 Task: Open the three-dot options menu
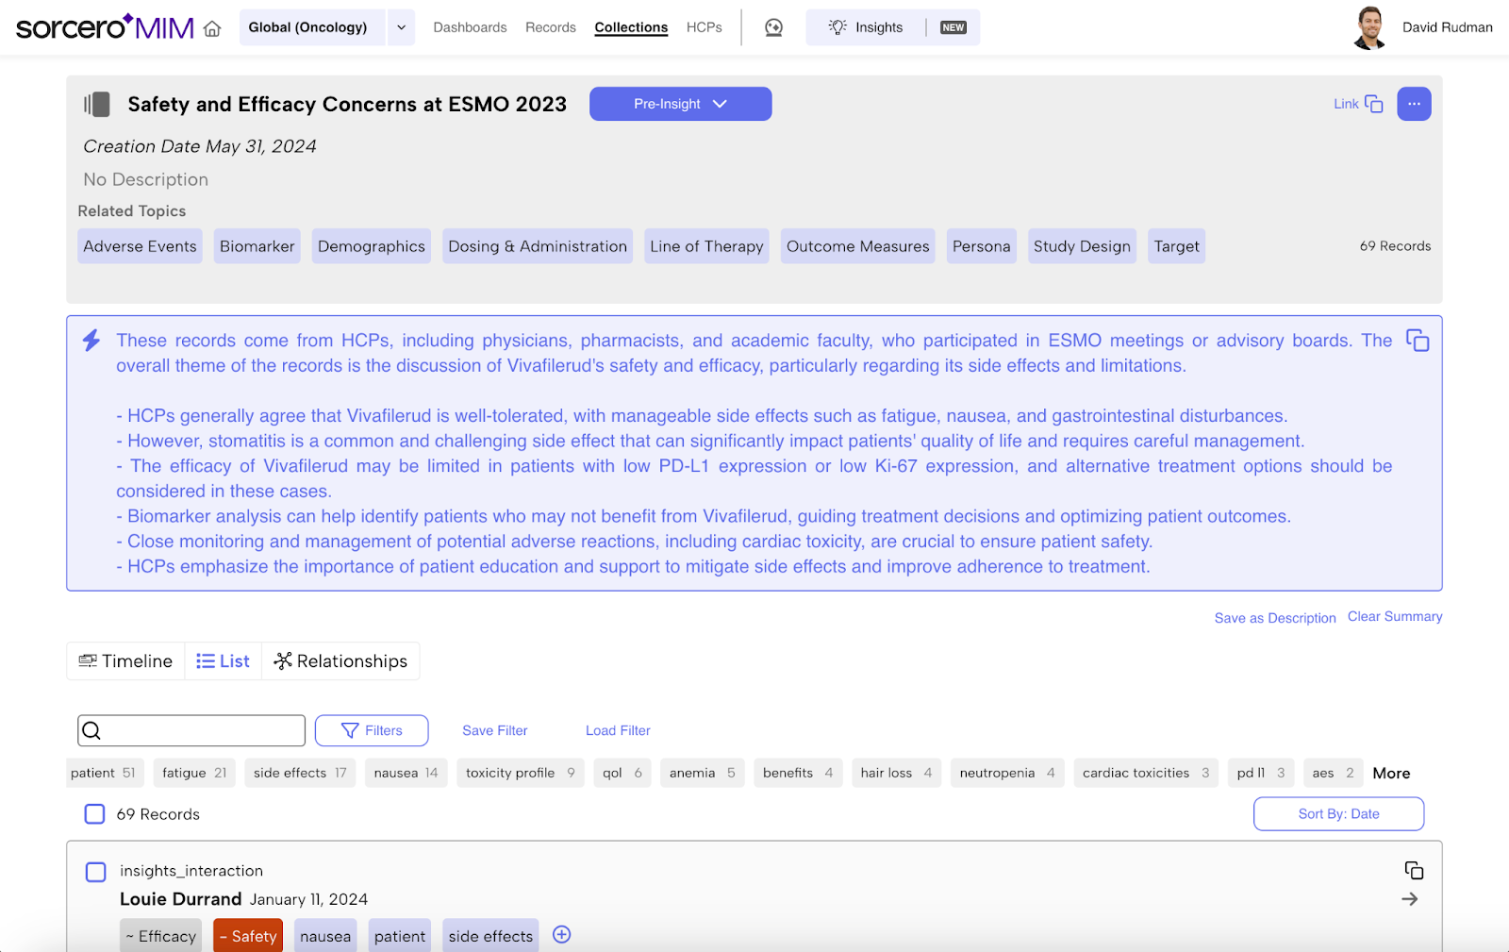1414,104
